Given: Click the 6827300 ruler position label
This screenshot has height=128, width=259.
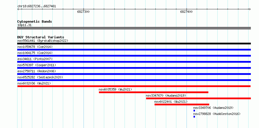Looking at the screenshot, I should (x=84, y=12).
